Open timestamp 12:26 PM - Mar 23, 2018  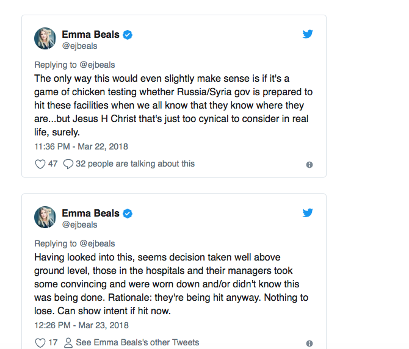[81, 325]
